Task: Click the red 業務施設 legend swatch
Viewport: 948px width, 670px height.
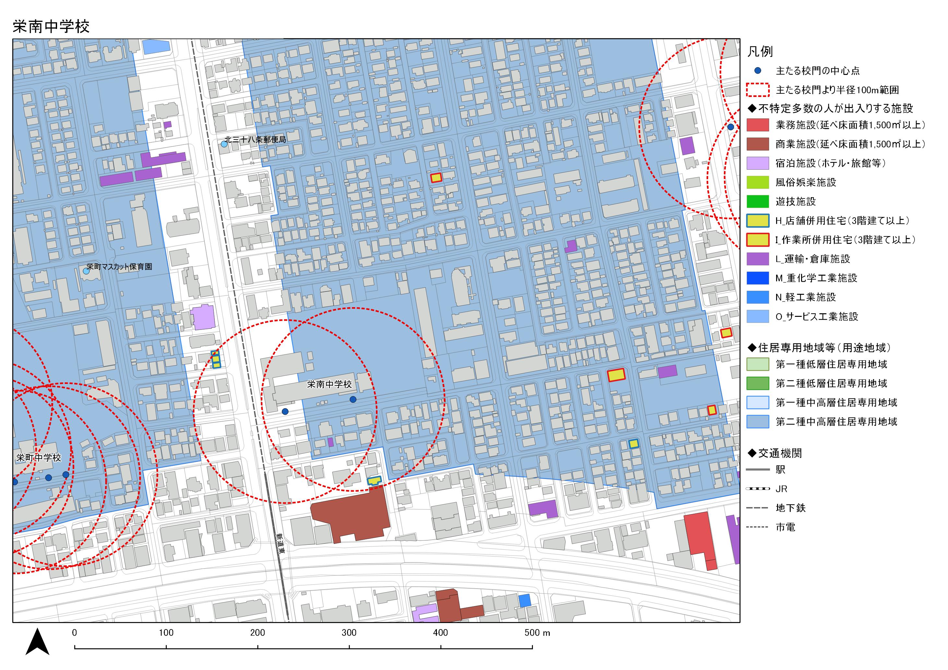Action: point(758,125)
